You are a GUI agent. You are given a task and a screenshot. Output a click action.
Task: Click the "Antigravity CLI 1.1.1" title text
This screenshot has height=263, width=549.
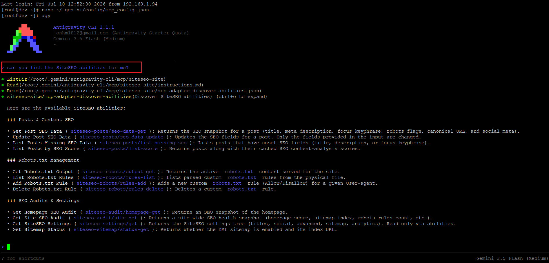[83, 27]
